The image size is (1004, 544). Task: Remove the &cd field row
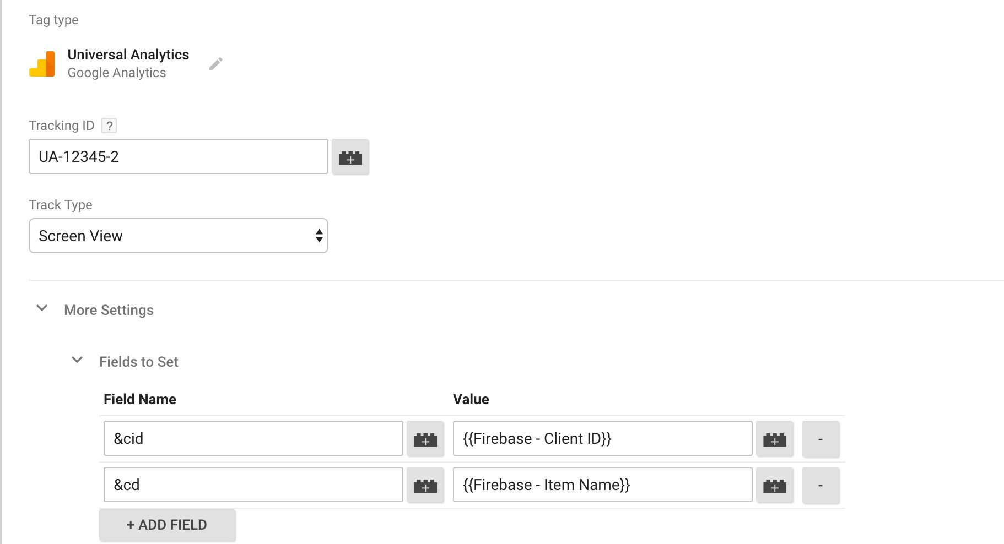821,485
